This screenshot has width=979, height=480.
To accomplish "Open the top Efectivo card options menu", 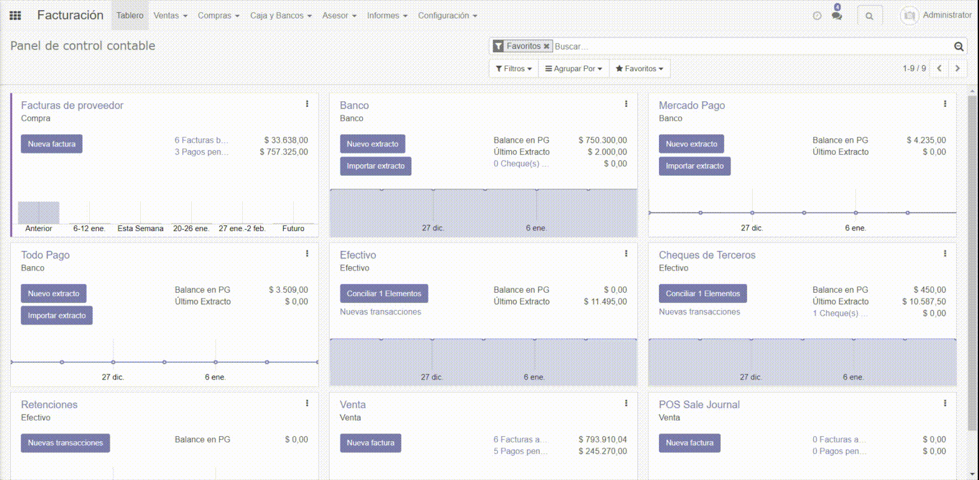I will 626,253.
